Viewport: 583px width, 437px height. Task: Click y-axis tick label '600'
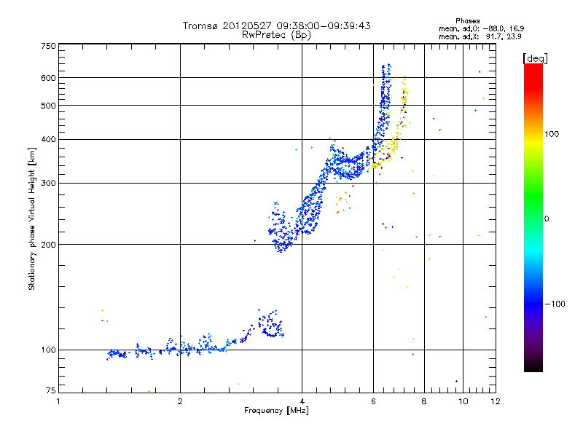click(x=49, y=78)
